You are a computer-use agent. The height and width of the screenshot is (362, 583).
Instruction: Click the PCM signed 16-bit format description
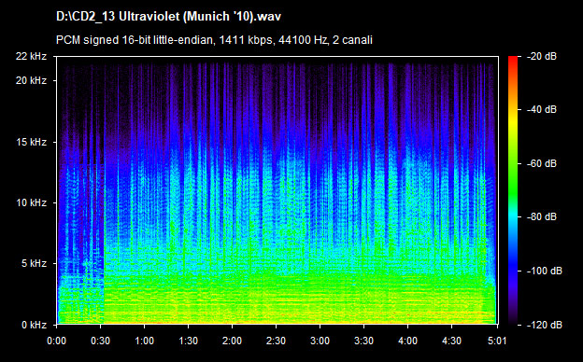pyautogui.click(x=214, y=40)
